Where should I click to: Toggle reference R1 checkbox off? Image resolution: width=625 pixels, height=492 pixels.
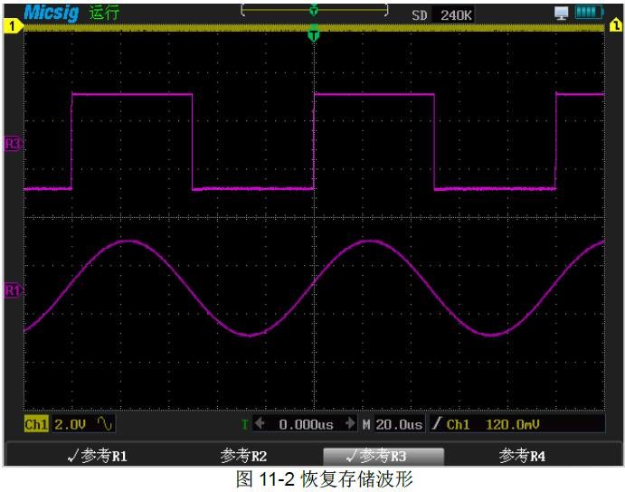(x=97, y=455)
